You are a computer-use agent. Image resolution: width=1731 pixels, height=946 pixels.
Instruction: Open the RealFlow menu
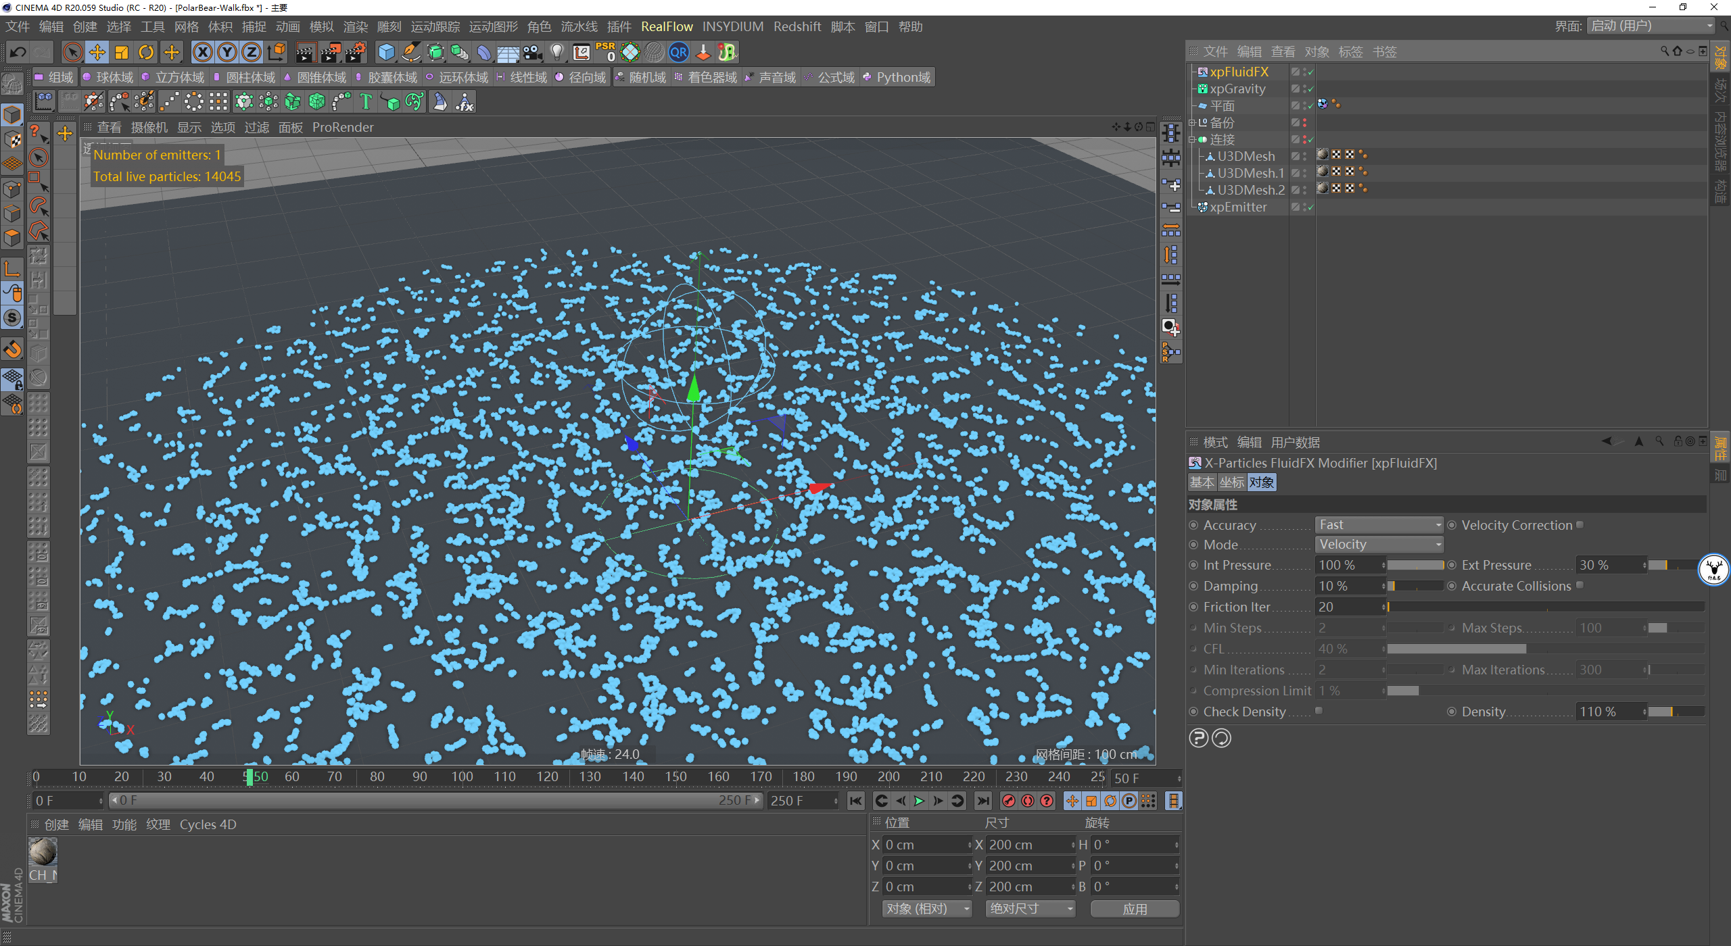click(667, 26)
